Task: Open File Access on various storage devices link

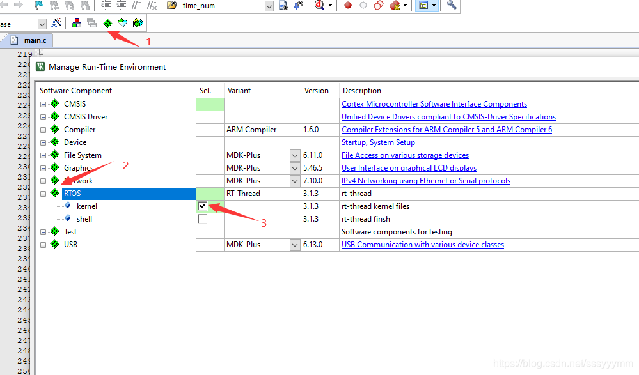Action: point(405,155)
